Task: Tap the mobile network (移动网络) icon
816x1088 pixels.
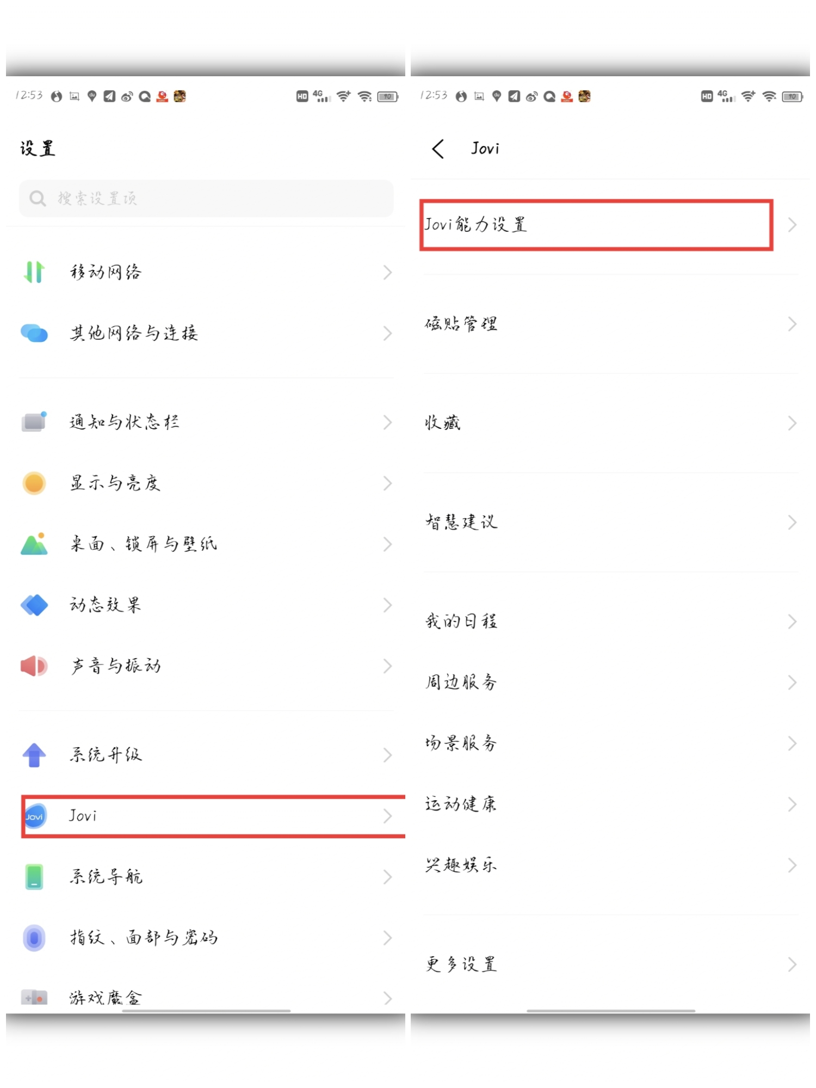Action: click(x=34, y=272)
